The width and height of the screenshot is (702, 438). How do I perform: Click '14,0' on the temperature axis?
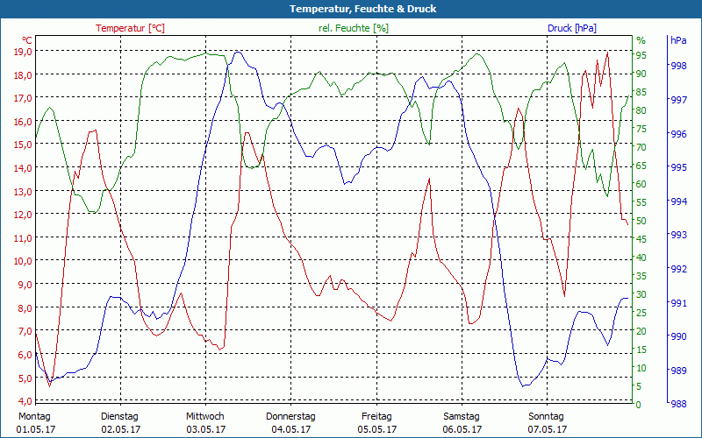pyautogui.click(x=23, y=168)
